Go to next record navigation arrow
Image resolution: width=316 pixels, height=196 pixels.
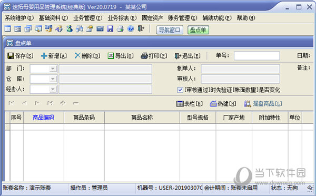[37, 103]
